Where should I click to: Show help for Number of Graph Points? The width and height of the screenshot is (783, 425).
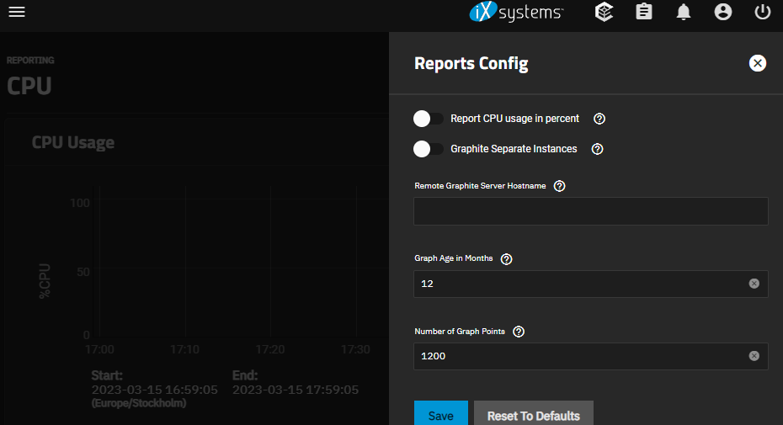click(x=519, y=332)
